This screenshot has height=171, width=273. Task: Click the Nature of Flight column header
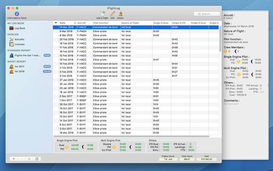(136, 23)
